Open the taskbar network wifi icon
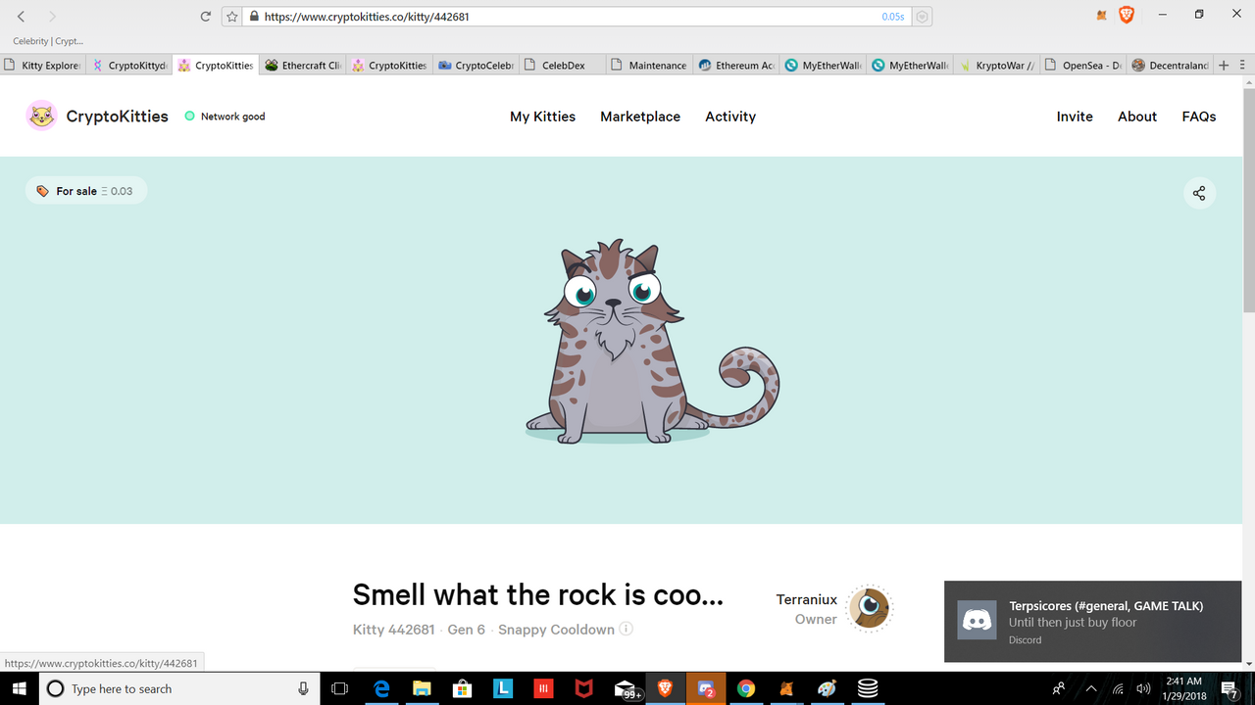The width and height of the screenshot is (1255, 705). click(x=1118, y=688)
